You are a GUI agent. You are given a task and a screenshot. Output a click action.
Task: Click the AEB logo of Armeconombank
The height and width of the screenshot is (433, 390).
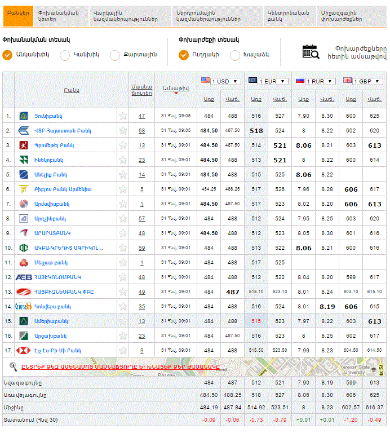point(24,277)
